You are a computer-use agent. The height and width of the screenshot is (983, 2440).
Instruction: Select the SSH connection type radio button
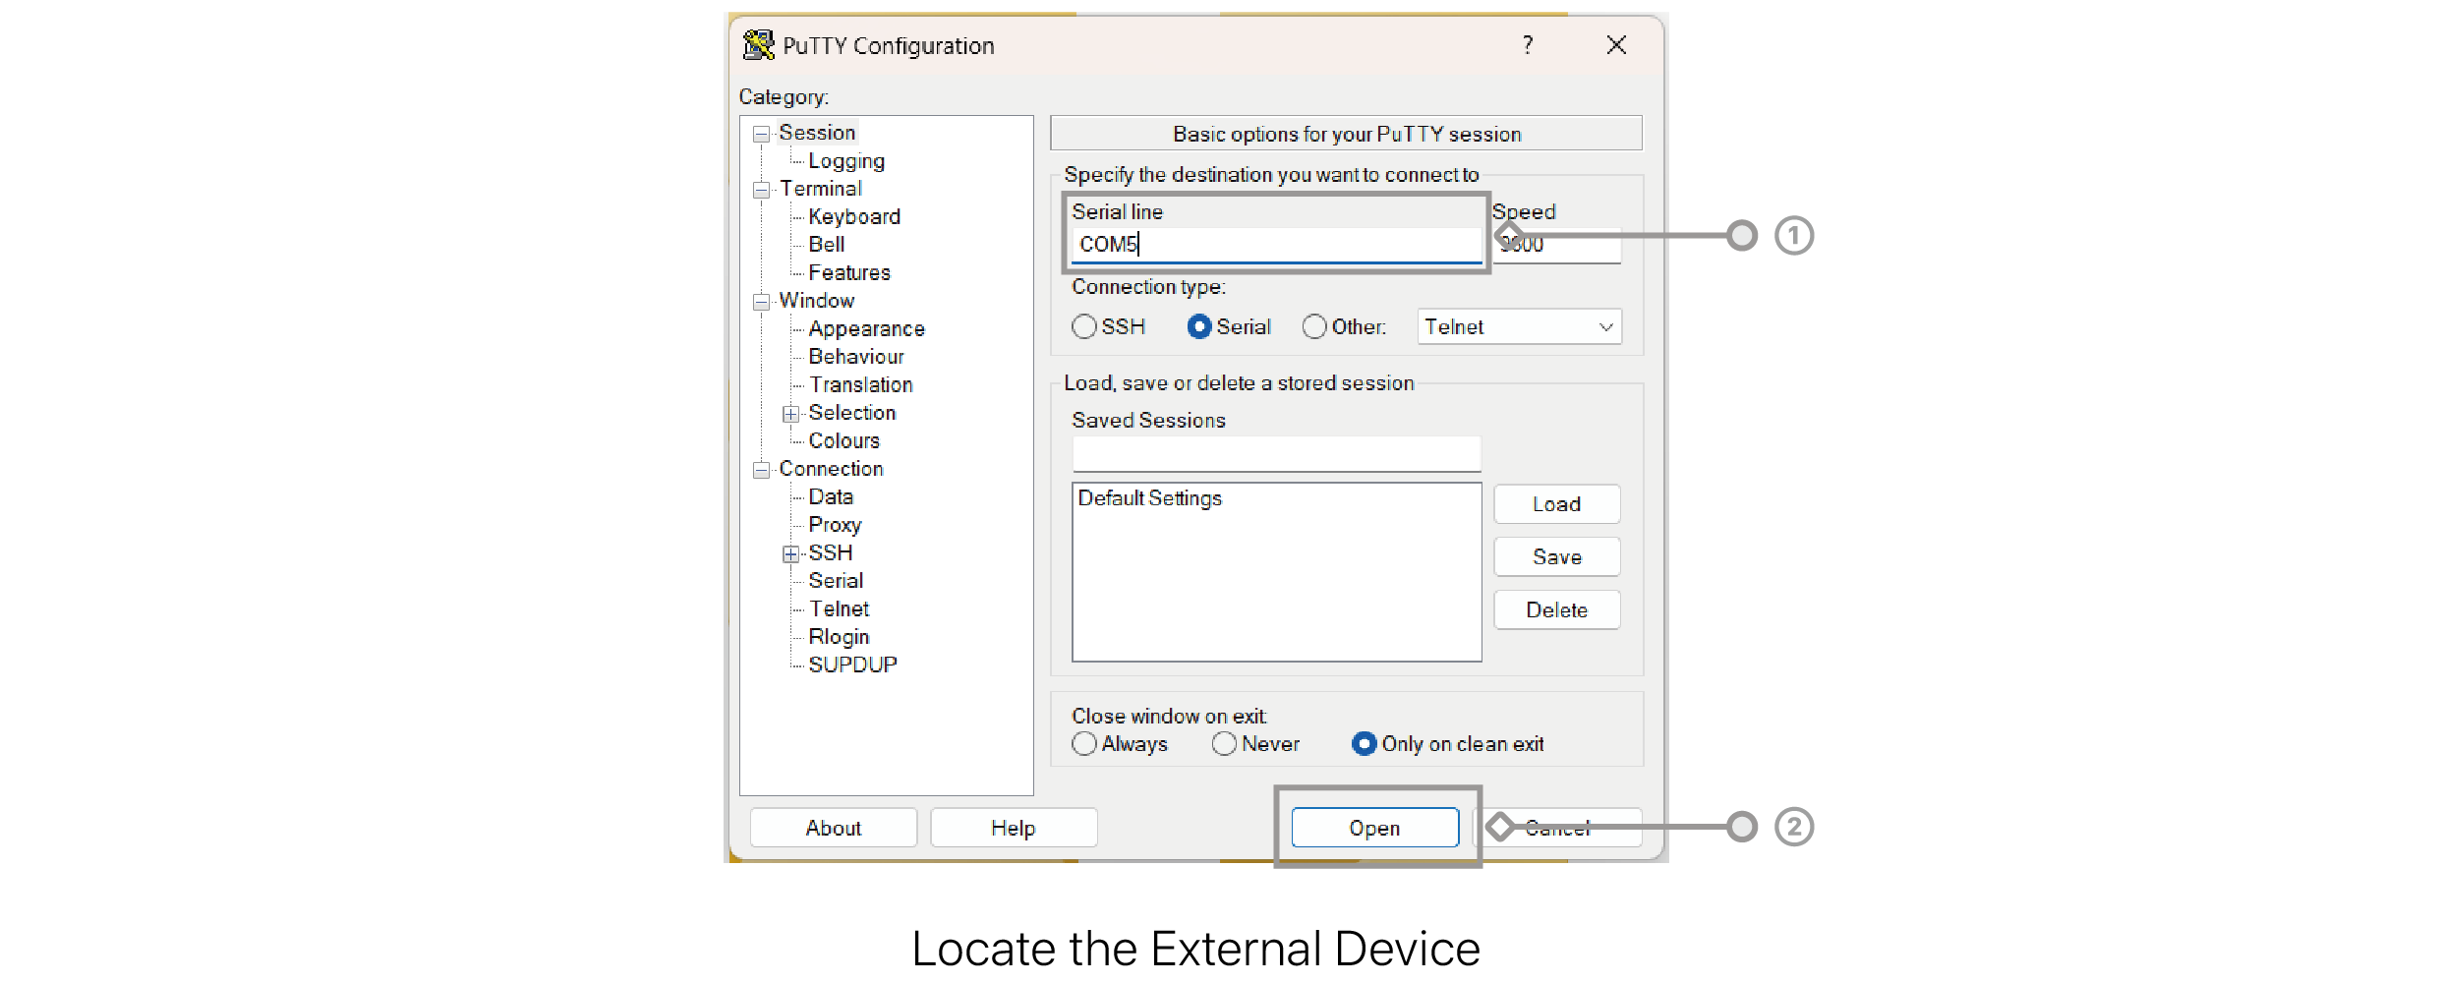click(x=1084, y=326)
